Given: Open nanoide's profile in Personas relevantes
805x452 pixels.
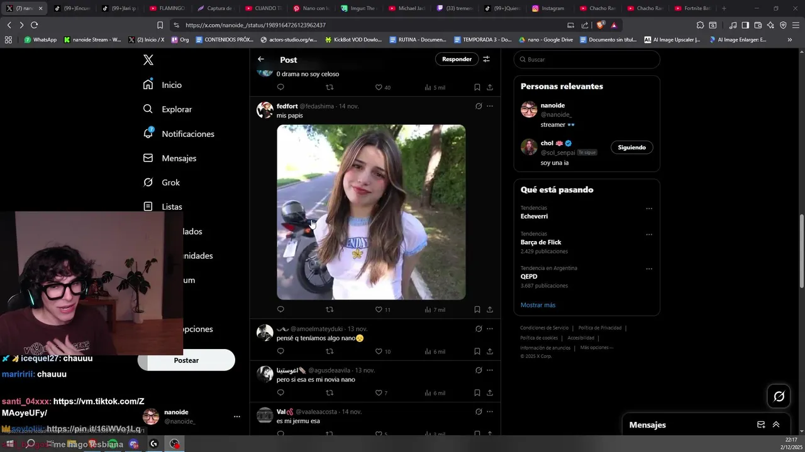Looking at the screenshot, I should (553, 105).
